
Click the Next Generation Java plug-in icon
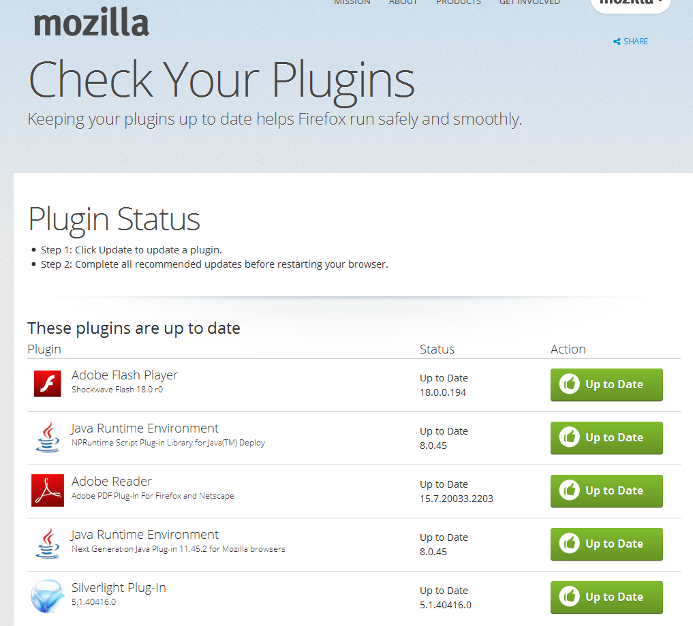coord(48,544)
